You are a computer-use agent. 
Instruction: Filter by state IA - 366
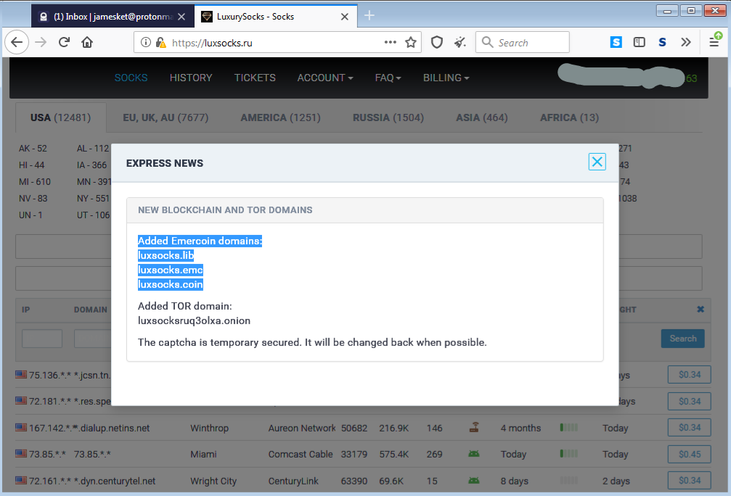[92, 165]
